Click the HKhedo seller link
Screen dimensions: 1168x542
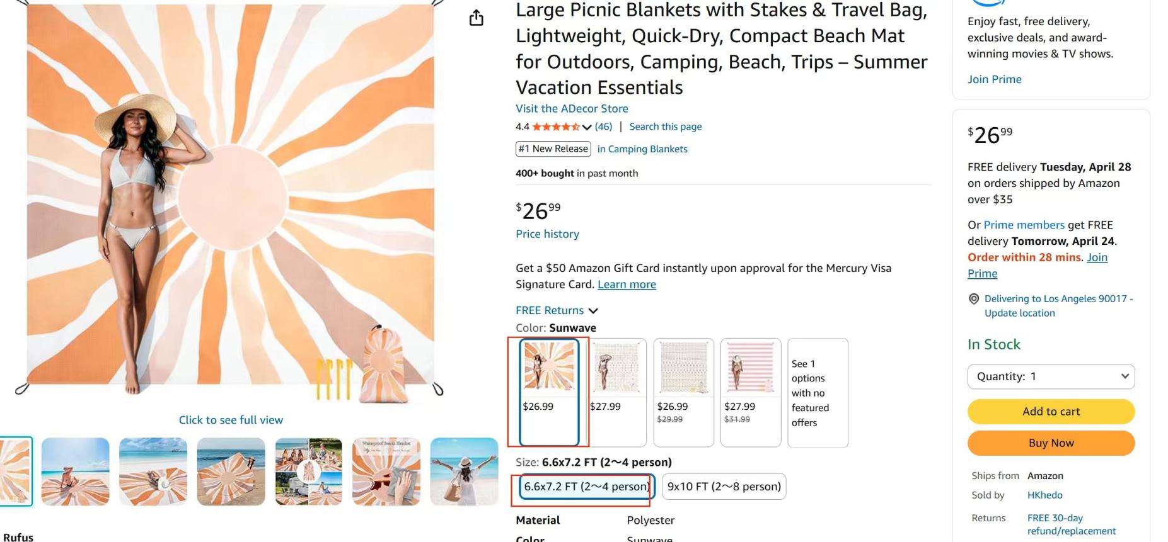click(x=1044, y=495)
